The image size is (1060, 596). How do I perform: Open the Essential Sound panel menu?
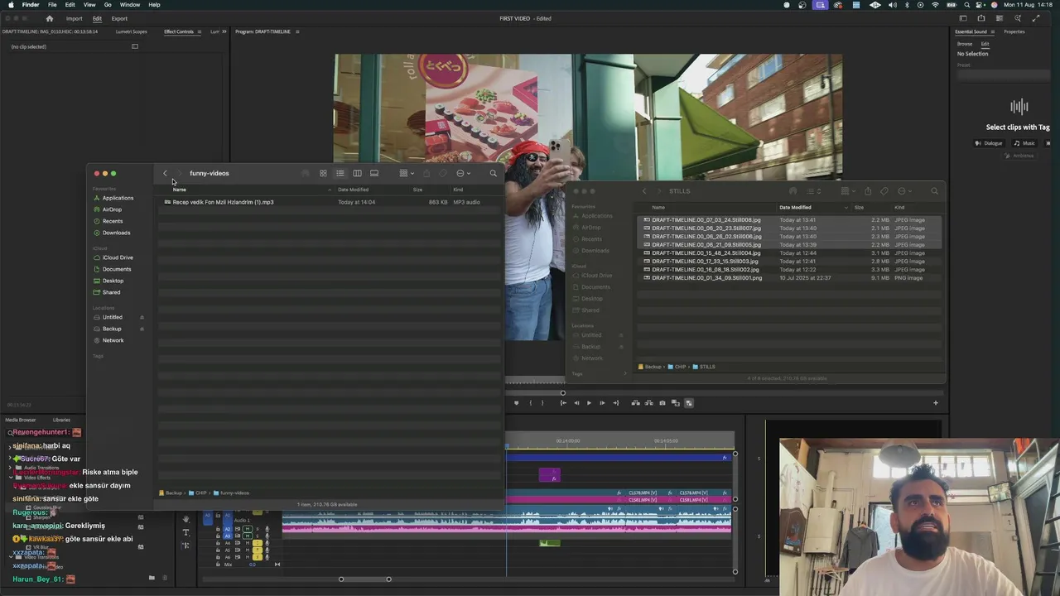point(993,31)
